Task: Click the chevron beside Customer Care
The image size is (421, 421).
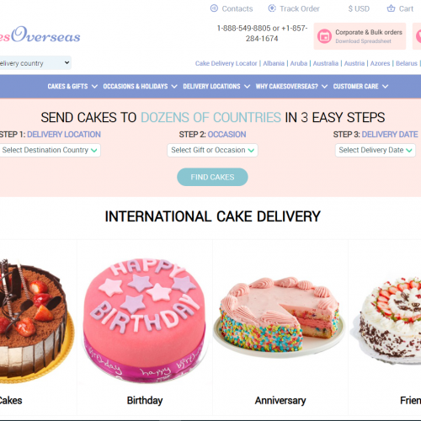Action: [385, 87]
